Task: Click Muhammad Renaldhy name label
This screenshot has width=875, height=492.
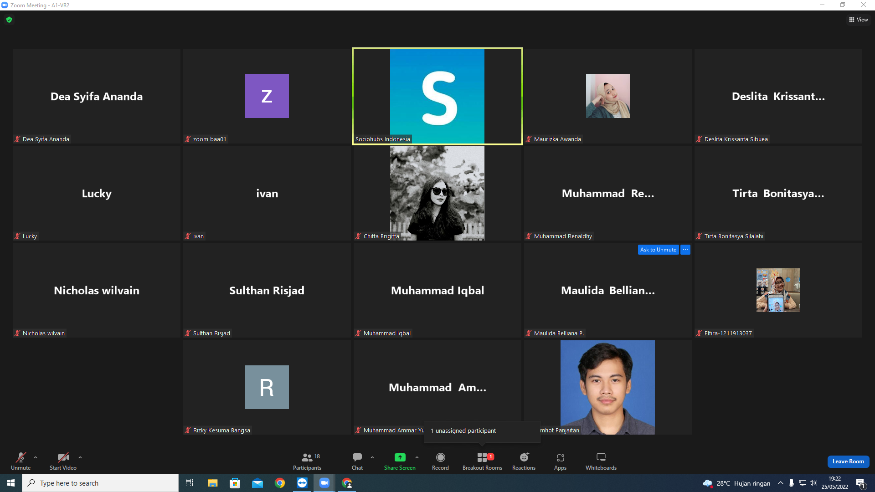Action: tap(563, 236)
